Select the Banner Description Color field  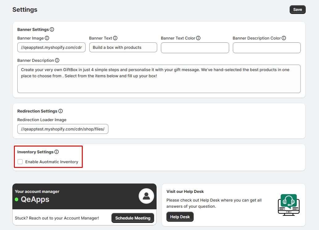click(267, 48)
